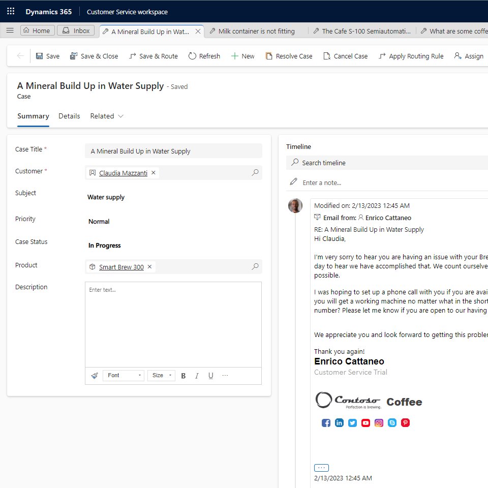Edit the Case Title field
This screenshot has width=488, height=488.
[x=173, y=151]
